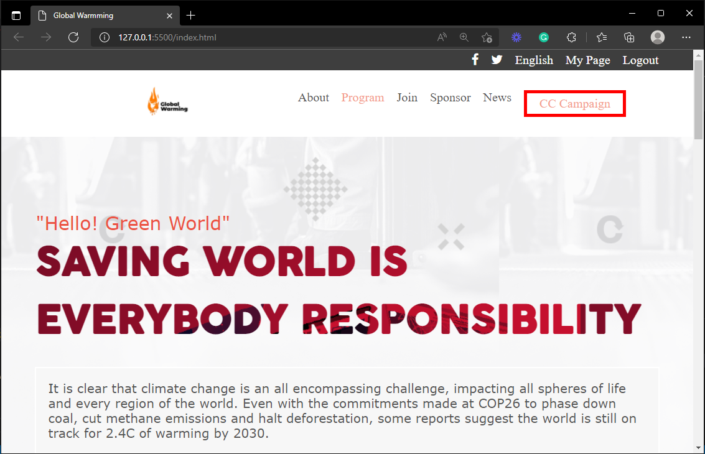Open Settings and more menu

click(686, 37)
